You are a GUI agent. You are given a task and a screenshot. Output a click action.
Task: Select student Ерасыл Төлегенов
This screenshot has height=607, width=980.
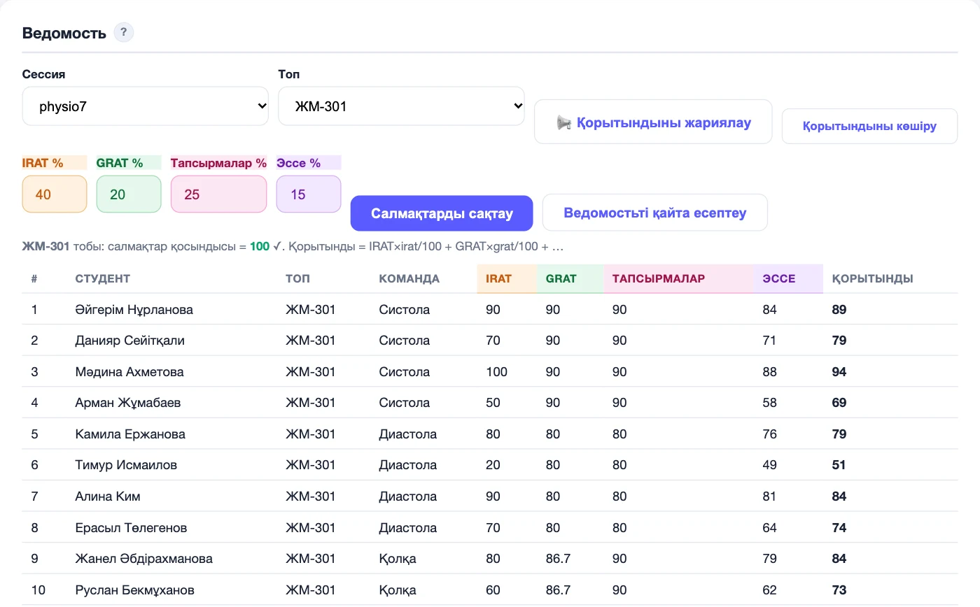[x=132, y=528]
